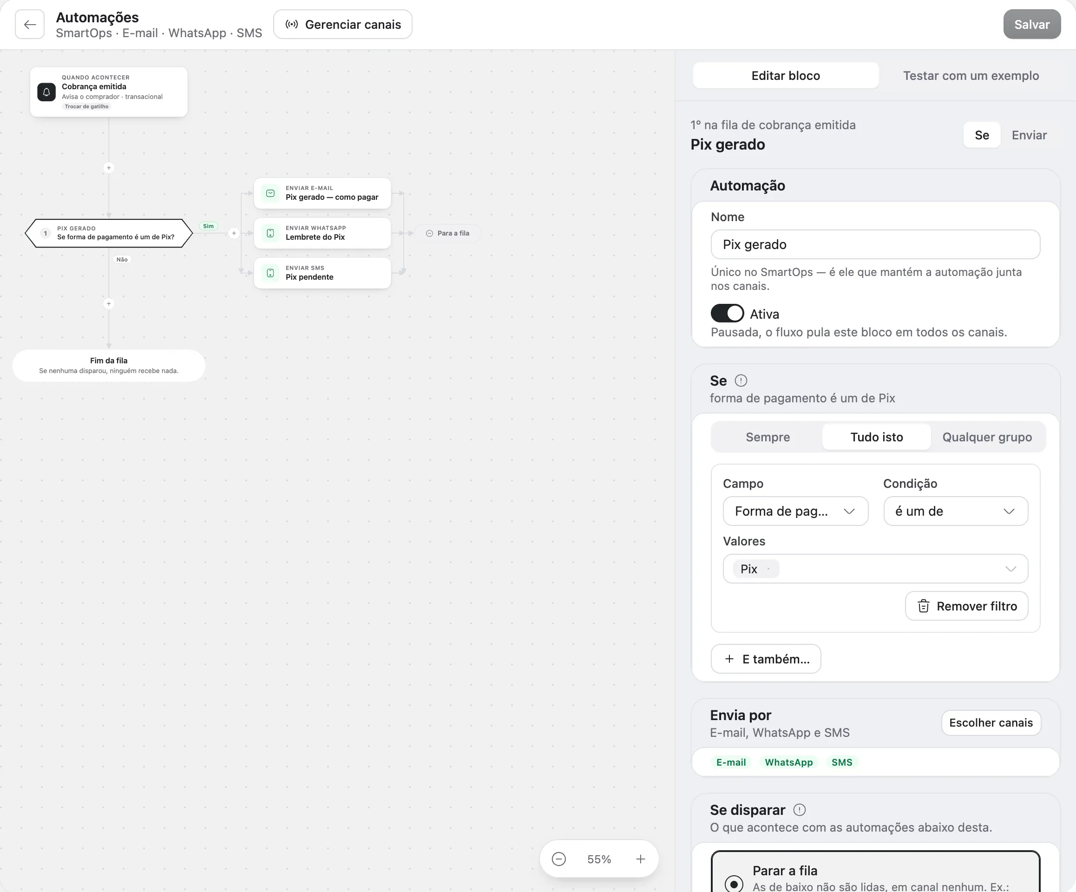Image resolution: width=1076 pixels, height=892 pixels.
Task: Click the Para a fila node
Action: click(x=447, y=233)
